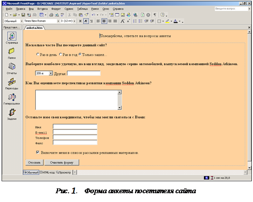253x202 pixels.
Task: Open Reports view in Views bar
Action: pos(12,69)
